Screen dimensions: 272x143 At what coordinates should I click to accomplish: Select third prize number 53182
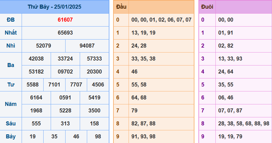click(36, 72)
